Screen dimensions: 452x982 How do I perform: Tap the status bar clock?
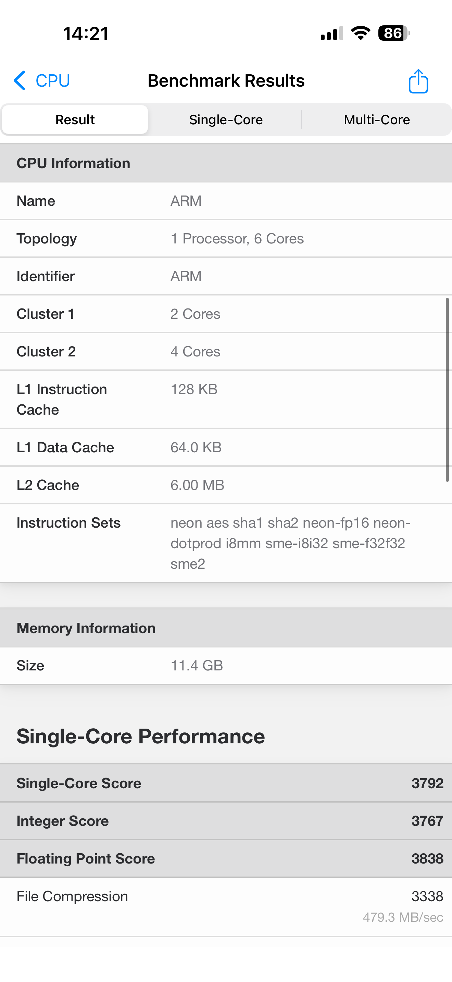click(86, 34)
